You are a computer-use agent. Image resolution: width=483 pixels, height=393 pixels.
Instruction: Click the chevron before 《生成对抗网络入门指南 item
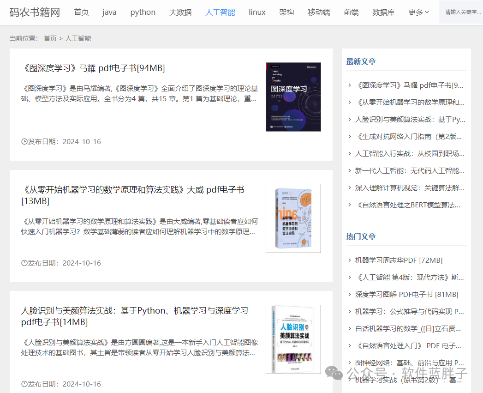(x=350, y=137)
